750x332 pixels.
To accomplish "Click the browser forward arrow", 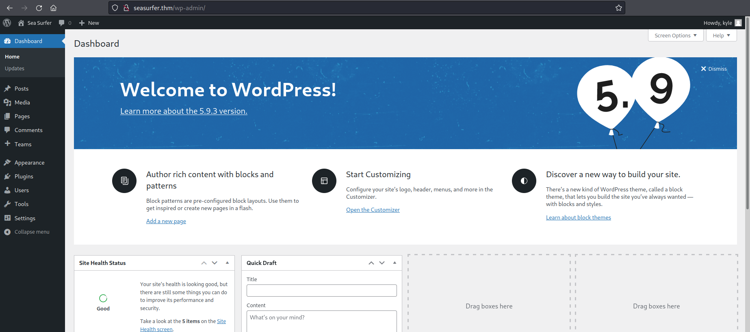I will coord(24,8).
